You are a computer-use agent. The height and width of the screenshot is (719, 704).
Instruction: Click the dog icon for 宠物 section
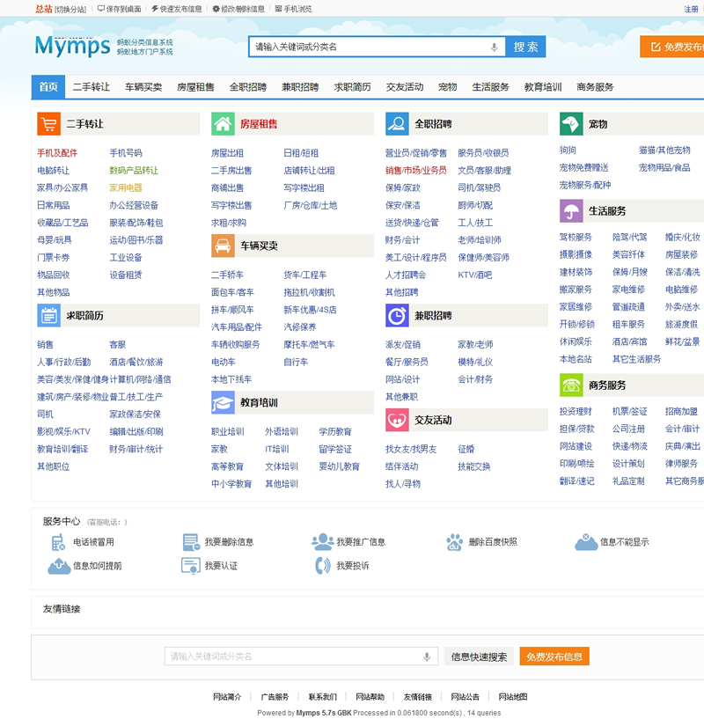point(570,124)
